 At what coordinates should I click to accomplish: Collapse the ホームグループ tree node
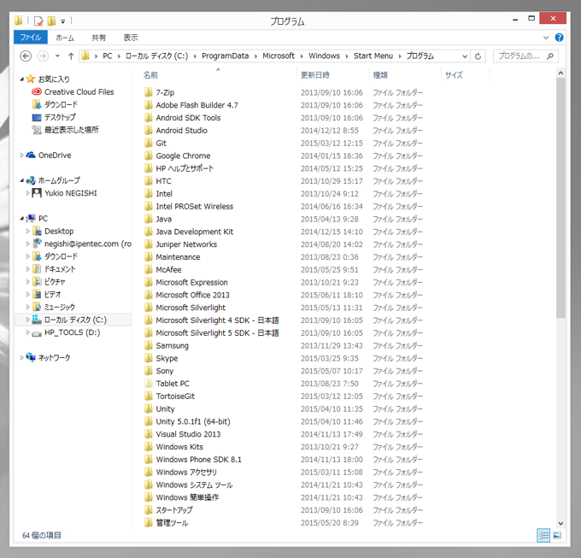(x=22, y=180)
